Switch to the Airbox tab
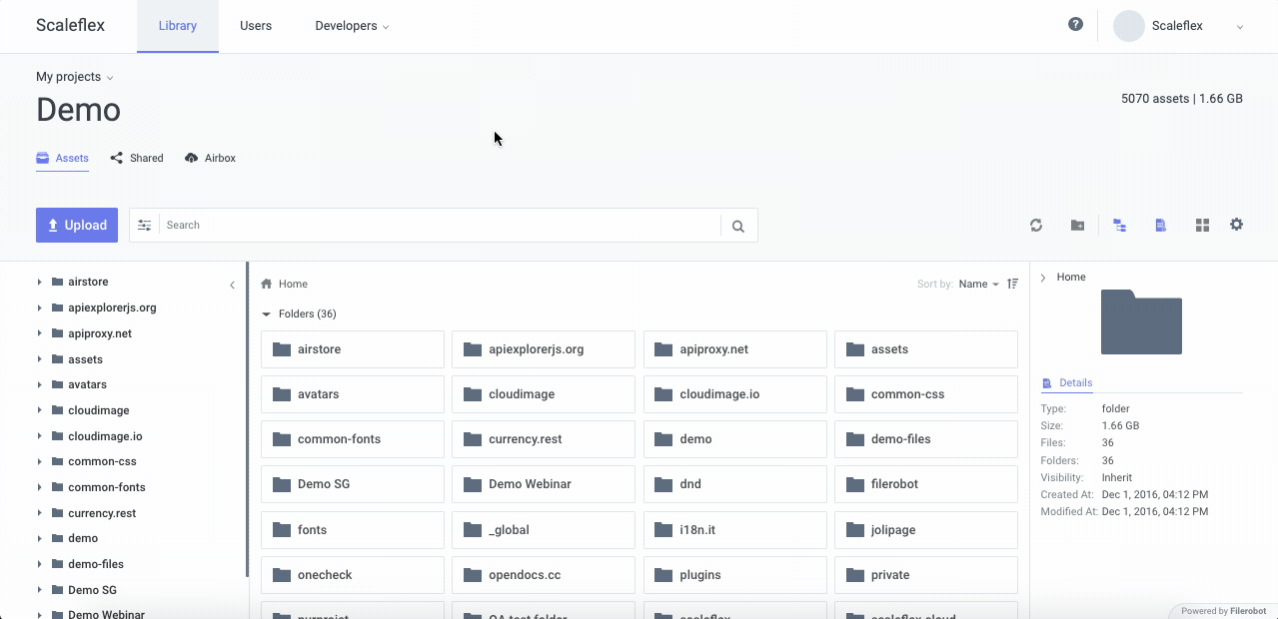This screenshot has height=619, width=1278. click(x=210, y=158)
